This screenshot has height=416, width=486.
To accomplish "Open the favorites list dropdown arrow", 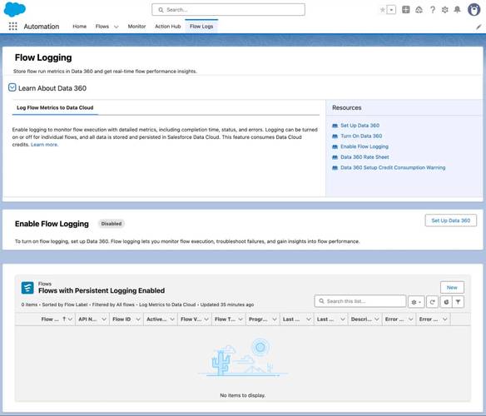I will pyautogui.click(x=391, y=10).
